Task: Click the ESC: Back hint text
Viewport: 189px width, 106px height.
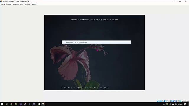Action: click(104, 87)
